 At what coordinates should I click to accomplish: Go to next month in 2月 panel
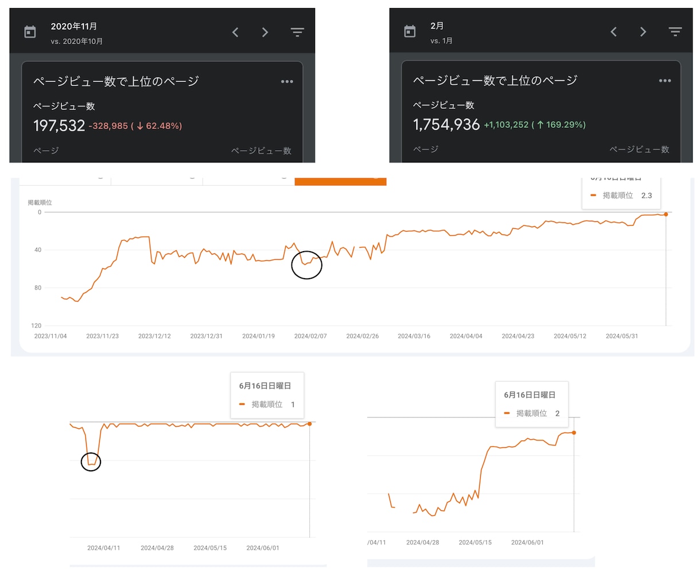point(643,32)
